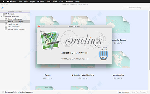Open the View menu
This screenshot has width=150, height=94.
[x=61, y=1]
